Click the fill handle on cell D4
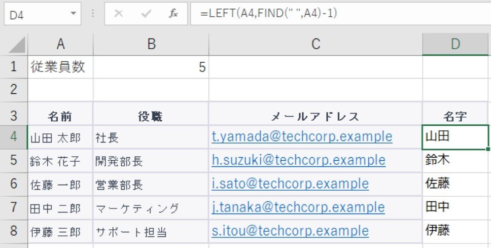The height and width of the screenshot is (248, 491). pos(488,150)
